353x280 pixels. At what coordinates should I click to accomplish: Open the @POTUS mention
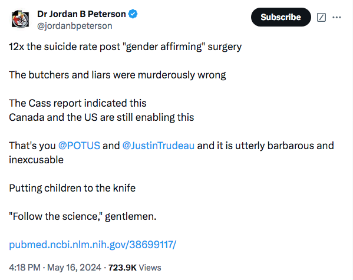(x=79, y=146)
